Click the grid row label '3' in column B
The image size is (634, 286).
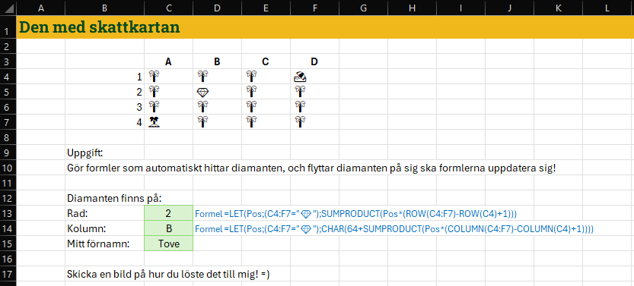point(139,107)
